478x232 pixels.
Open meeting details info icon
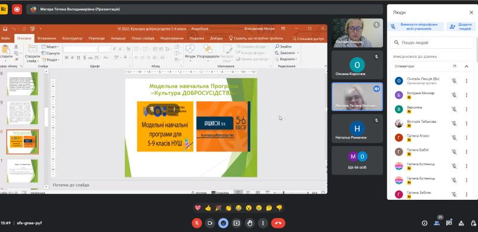pyautogui.click(x=424, y=223)
